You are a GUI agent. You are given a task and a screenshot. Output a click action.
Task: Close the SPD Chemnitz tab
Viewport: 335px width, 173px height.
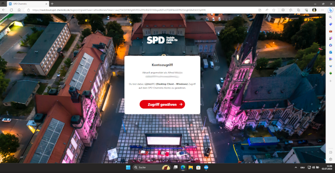46,4
